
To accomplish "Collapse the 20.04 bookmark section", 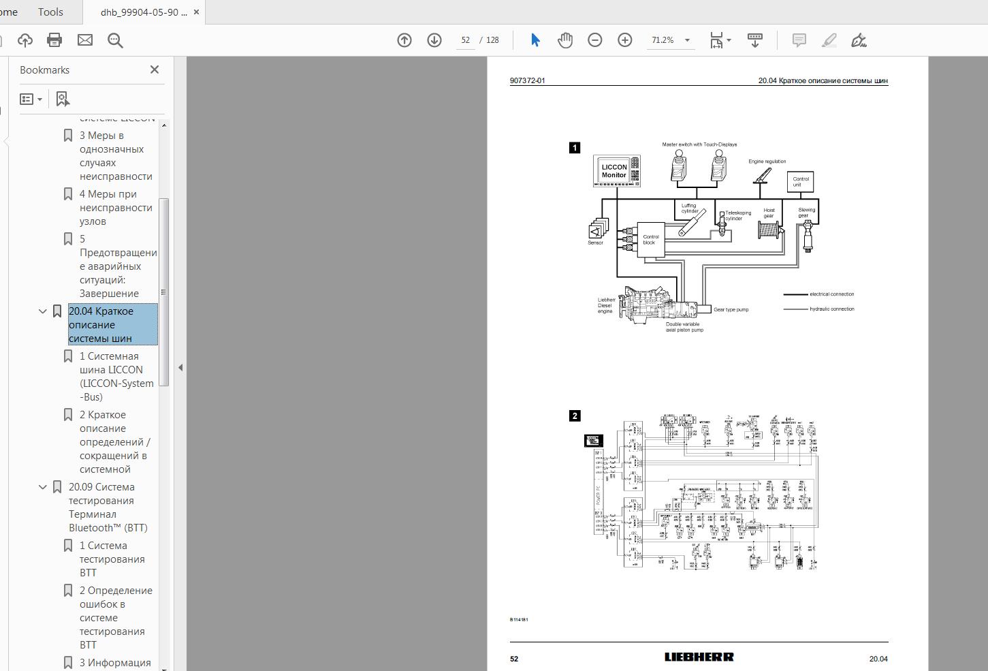I will tap(43, 311).
